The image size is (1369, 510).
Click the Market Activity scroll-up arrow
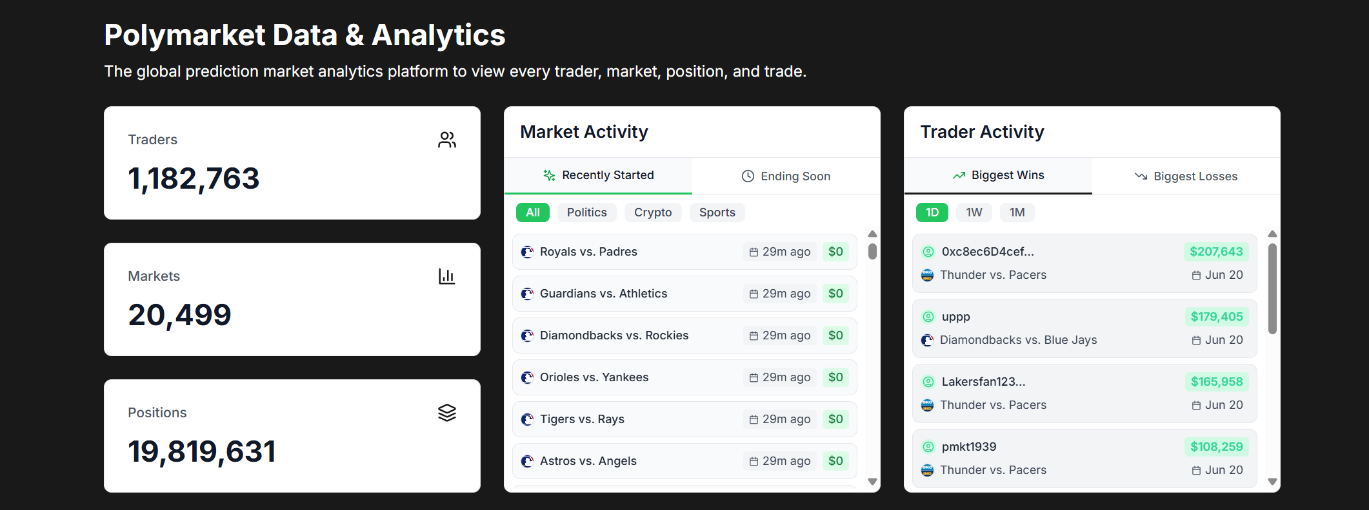(872, 234)
